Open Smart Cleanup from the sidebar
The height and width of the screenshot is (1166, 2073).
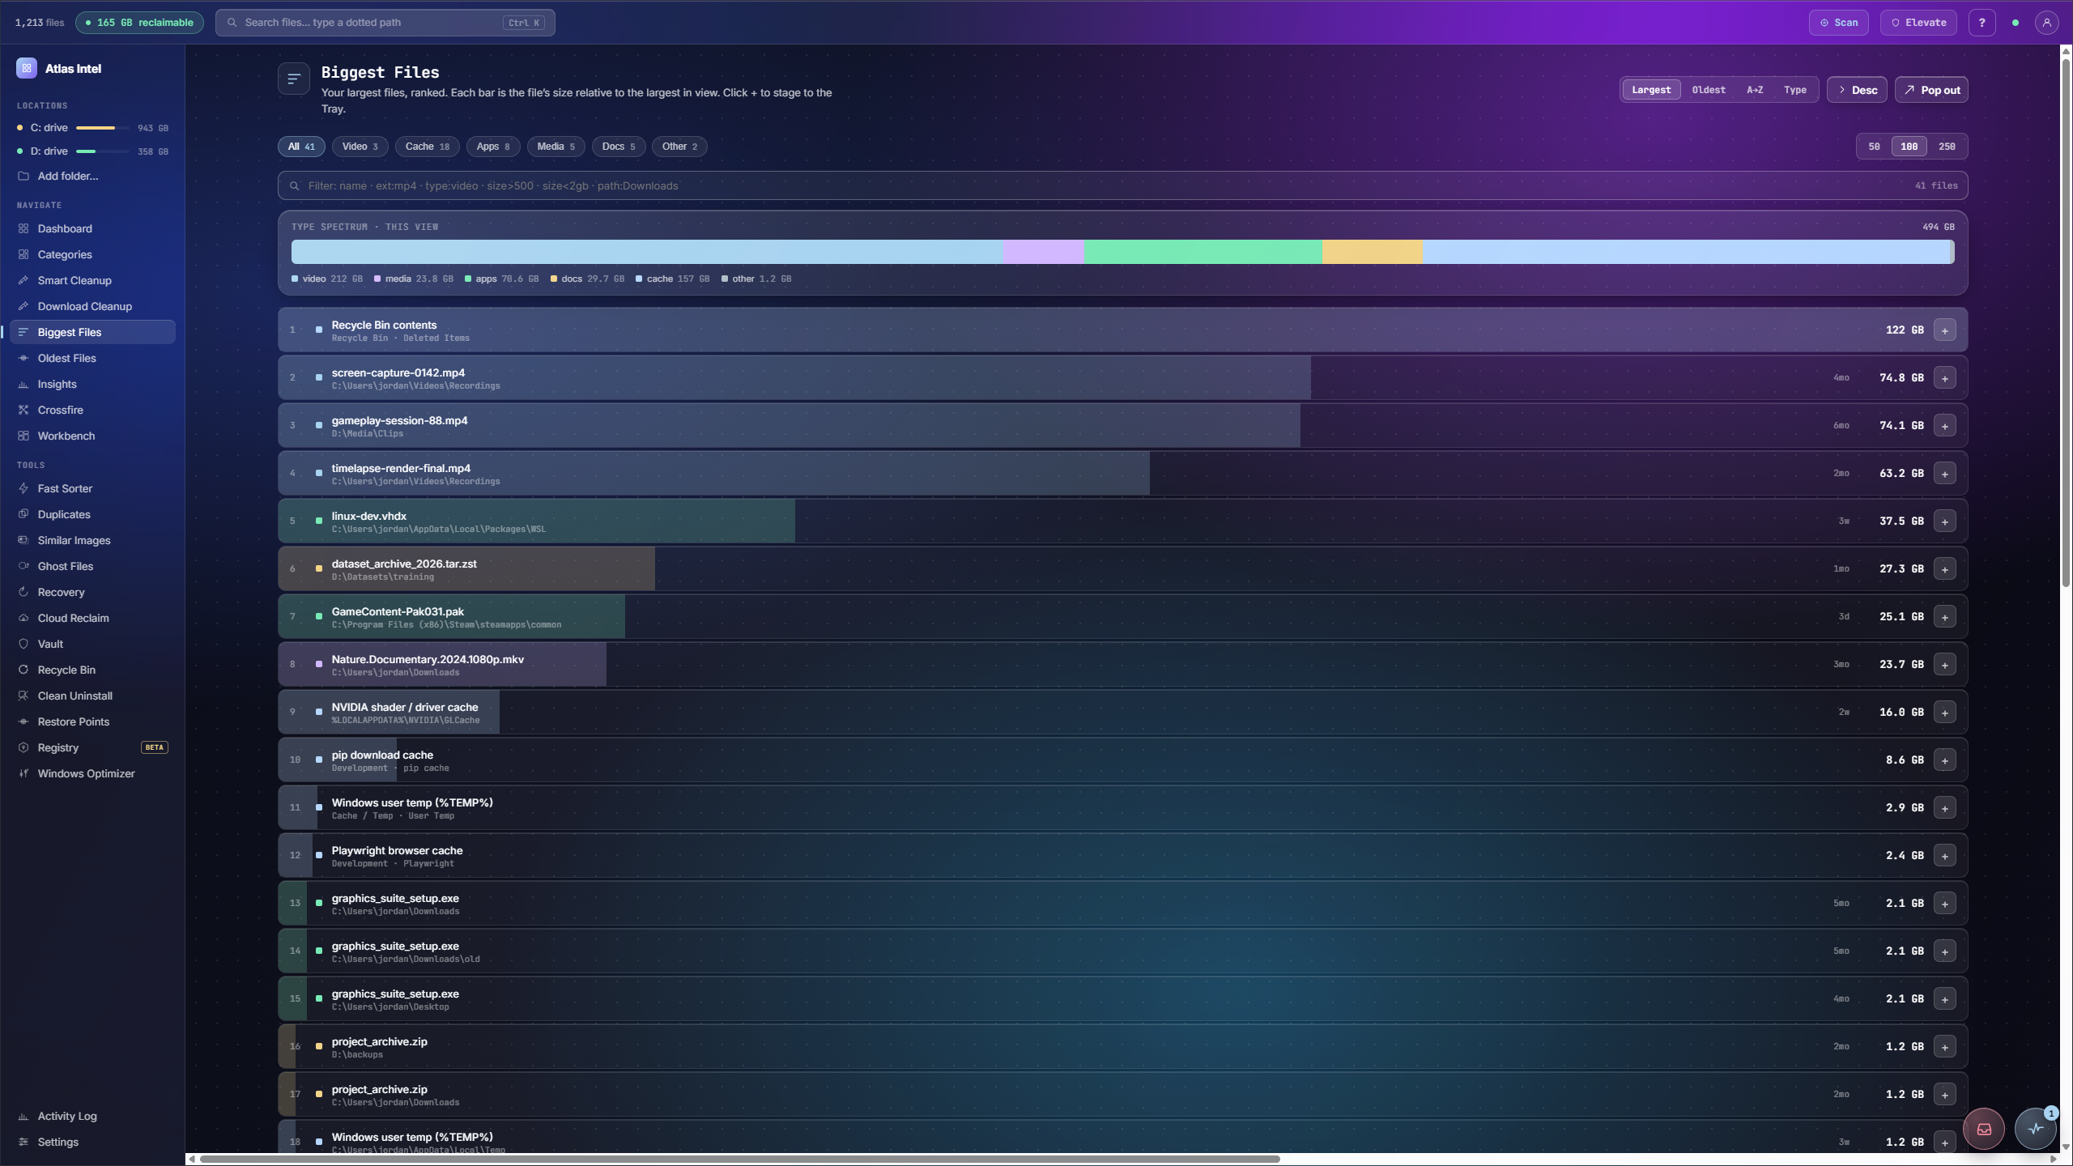click(92, 280)
